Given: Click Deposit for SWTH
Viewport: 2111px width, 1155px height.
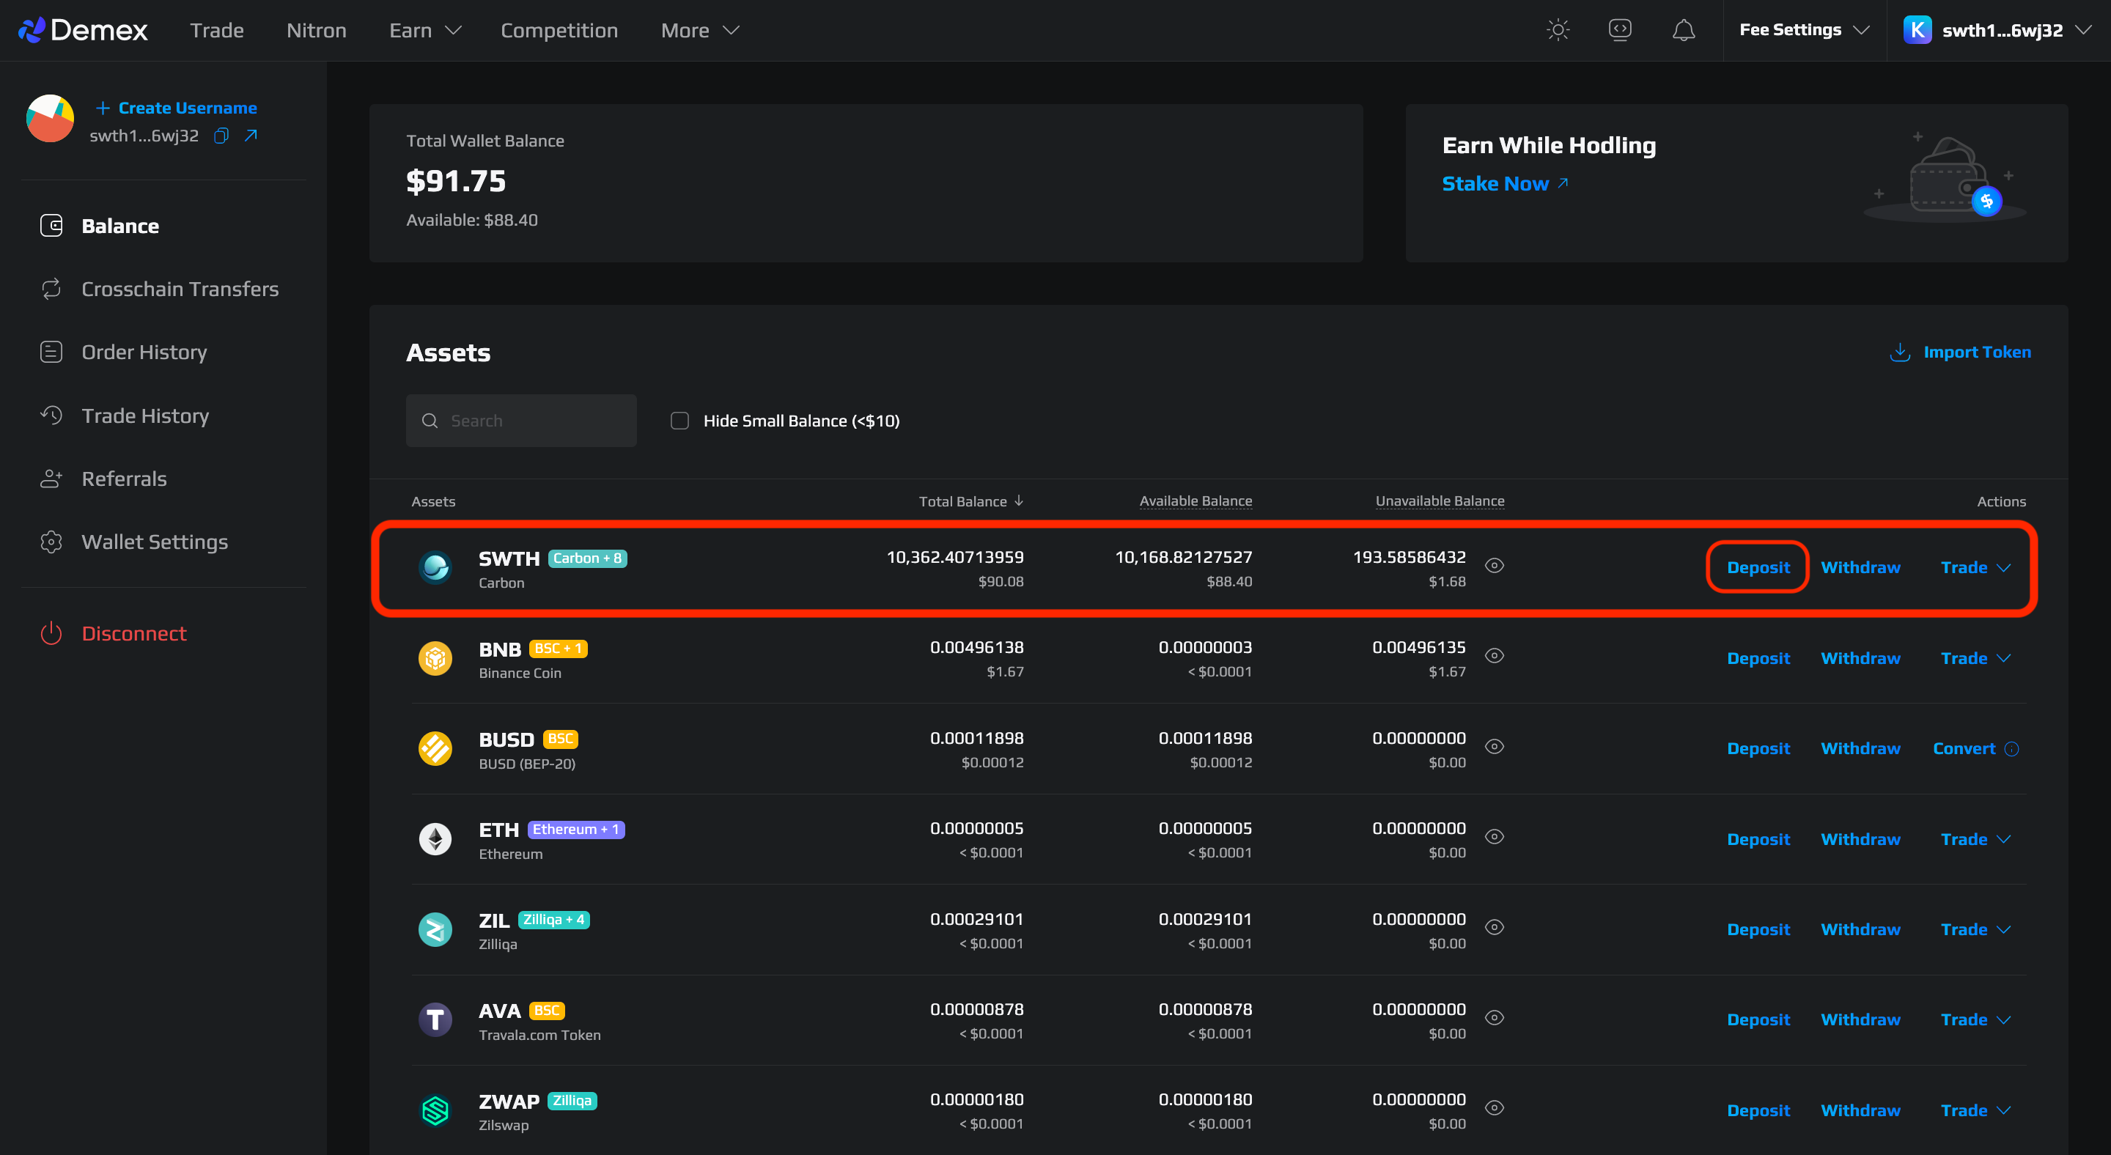Looking at the screenshot, I should point(1758,568).
